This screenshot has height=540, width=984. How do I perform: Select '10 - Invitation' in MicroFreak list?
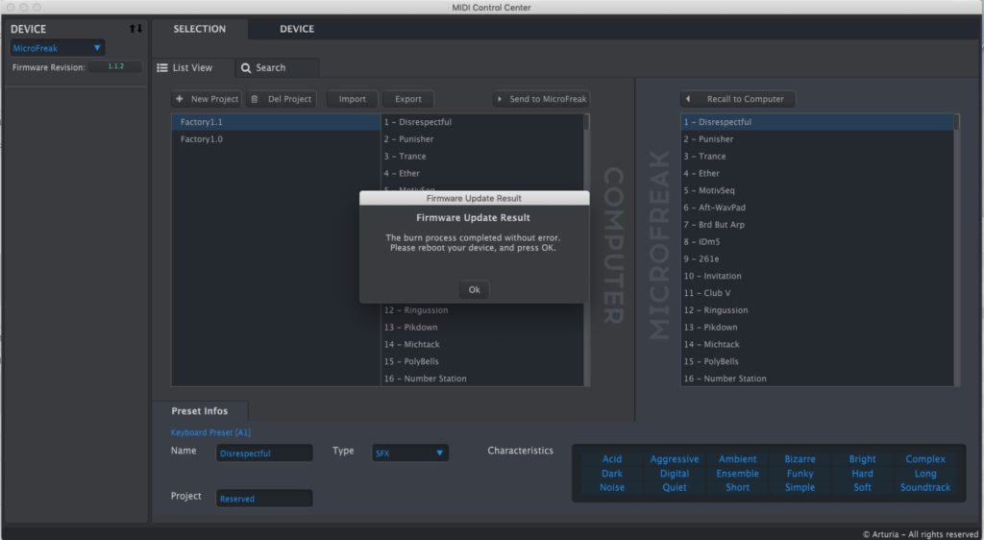click(x=817, y=276)
